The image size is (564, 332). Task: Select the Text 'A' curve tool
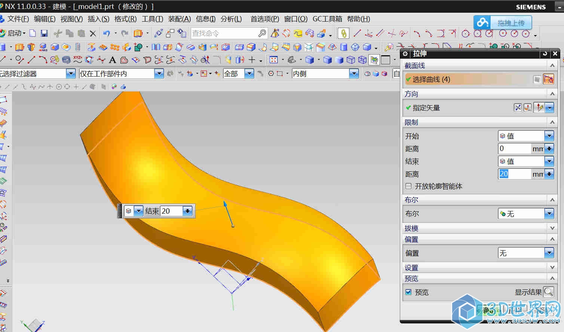click(x=112, y=60)
